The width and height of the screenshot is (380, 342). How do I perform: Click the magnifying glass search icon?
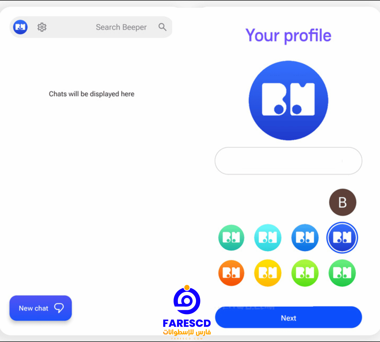162,27
